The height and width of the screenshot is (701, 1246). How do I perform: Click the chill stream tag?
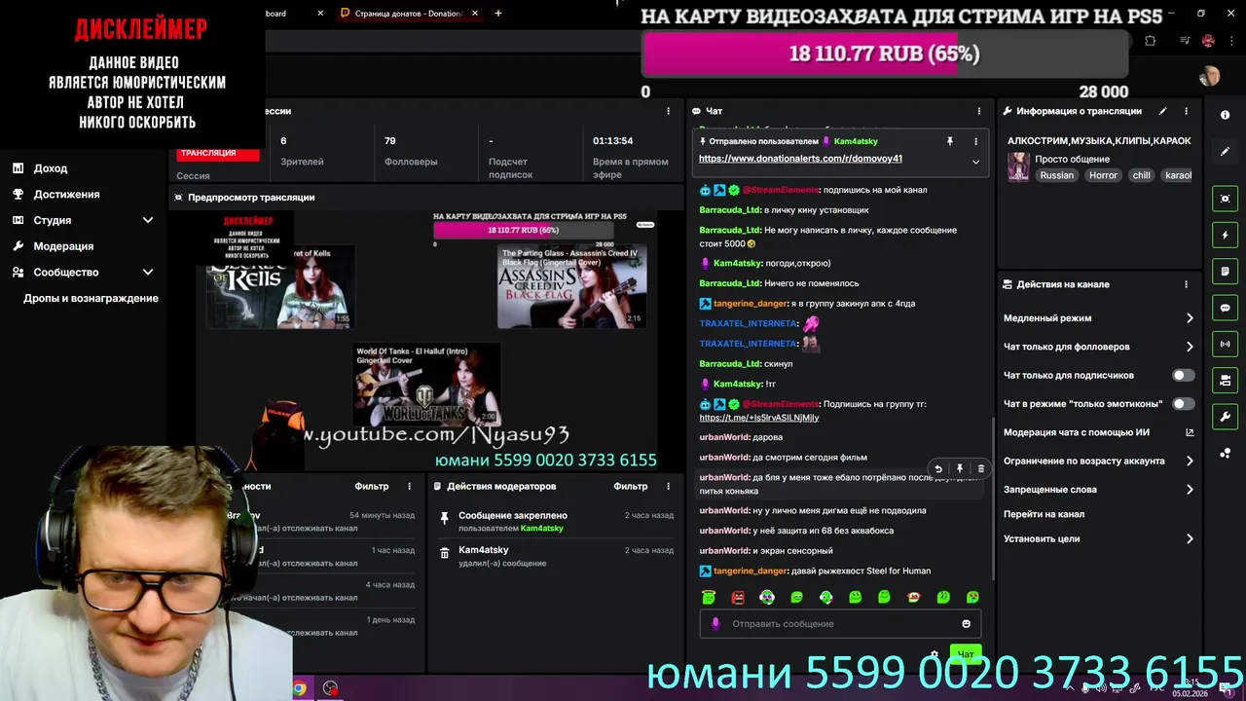(1141, 175)
